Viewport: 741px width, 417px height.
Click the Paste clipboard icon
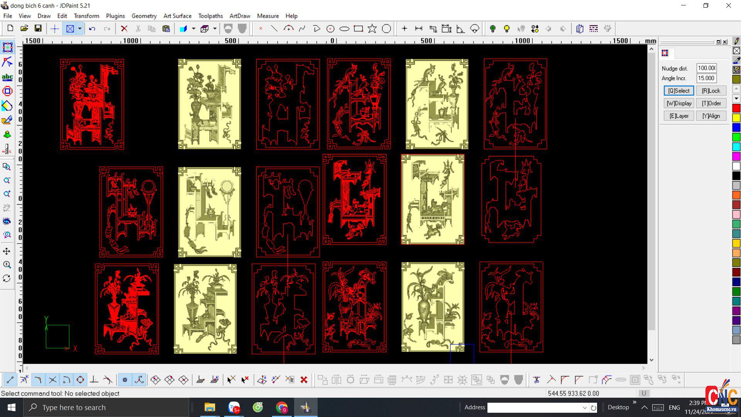[166, 29]
